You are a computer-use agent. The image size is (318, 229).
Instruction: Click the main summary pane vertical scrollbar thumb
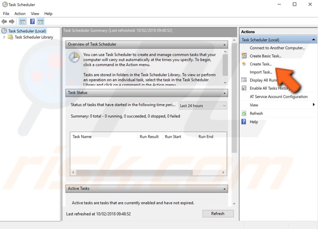tap(234, 98)
